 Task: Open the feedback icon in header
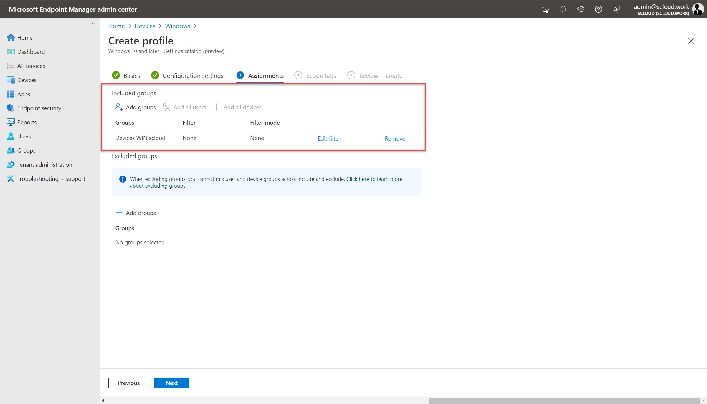click(x=616, y=9)
